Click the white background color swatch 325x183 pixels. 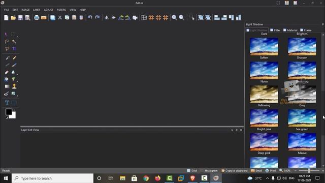pyautogui.click(x=14, y=116)
